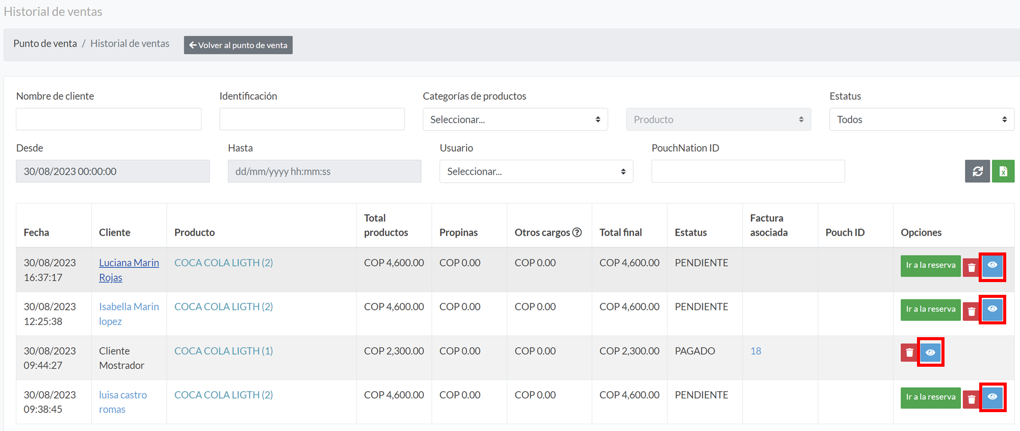Go to reservation for luisa castro romas
1020x431 pixels.
point(930,397)
